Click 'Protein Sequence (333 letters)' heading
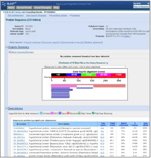151x158 pixels. tap(23, 20)
